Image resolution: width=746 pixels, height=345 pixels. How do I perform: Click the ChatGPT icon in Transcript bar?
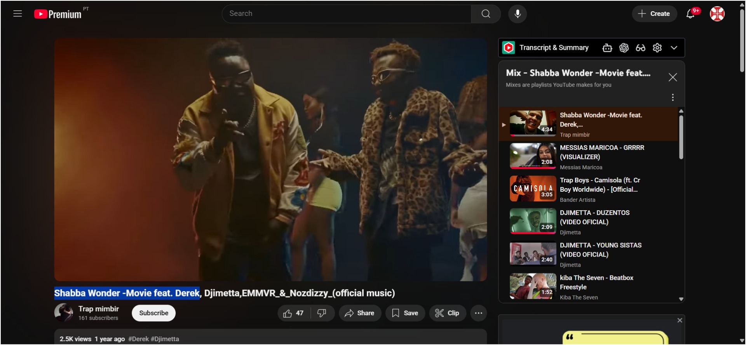coord(624,48)
